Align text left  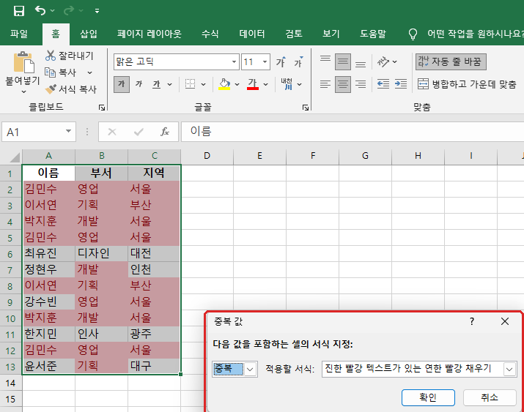coord(325,84)
